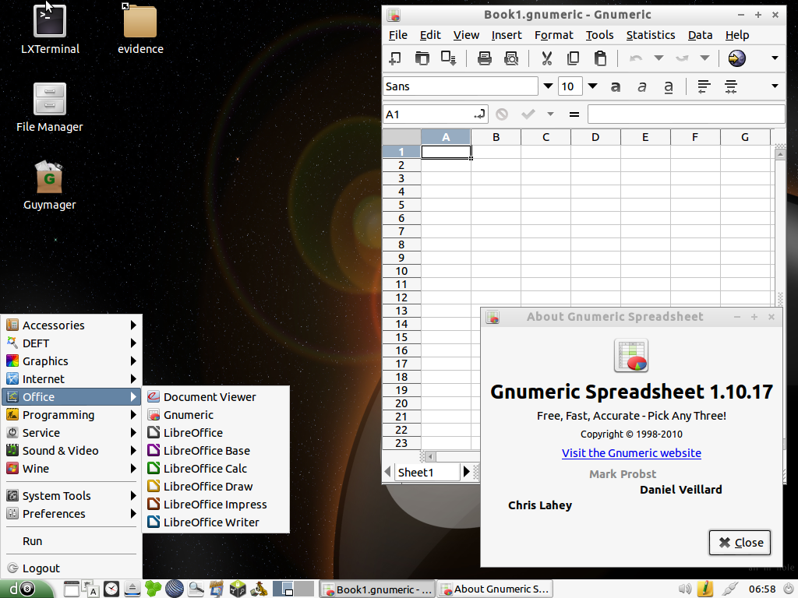
Task: Click the DEFT start menu button
Action: 26,589
